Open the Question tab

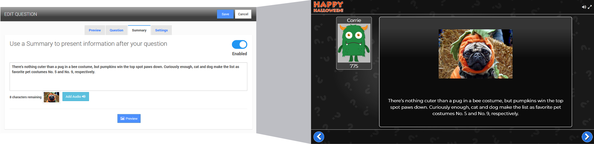(116, 30)
